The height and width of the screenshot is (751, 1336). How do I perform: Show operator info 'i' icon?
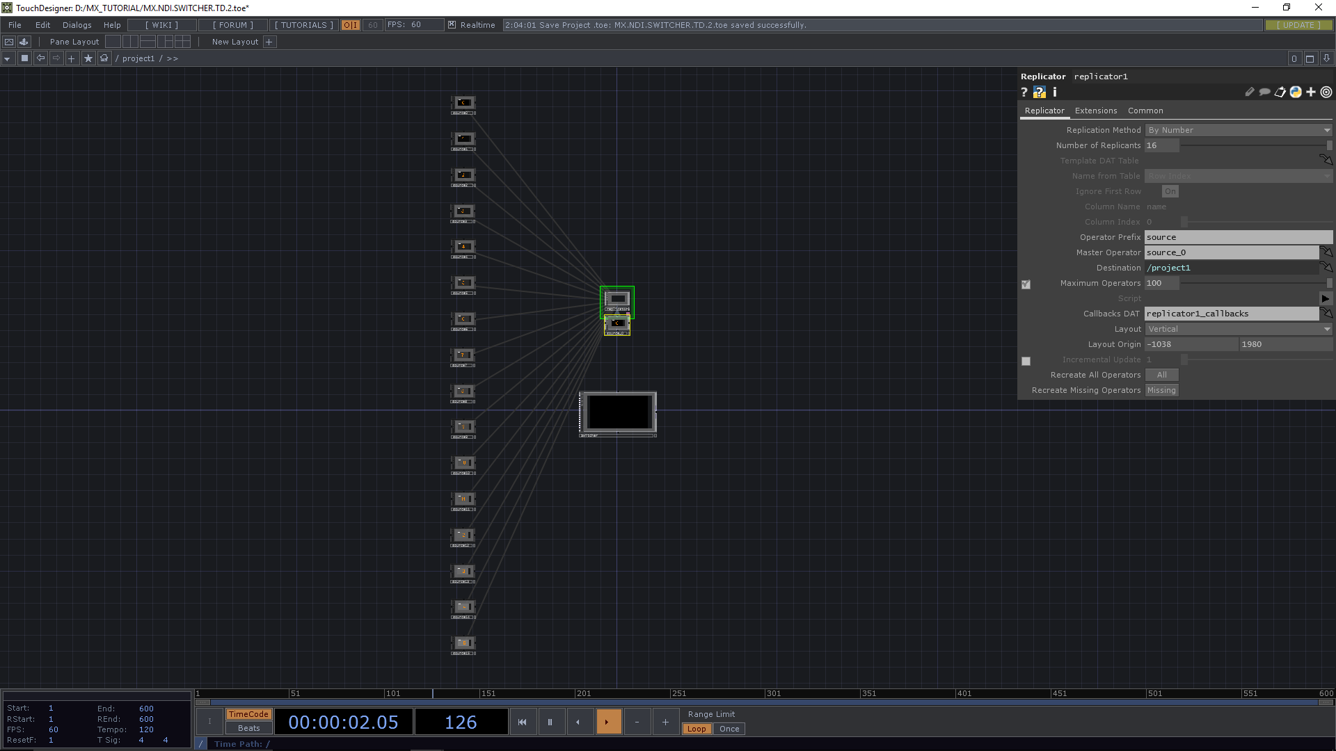click(x=1055, y=92)
